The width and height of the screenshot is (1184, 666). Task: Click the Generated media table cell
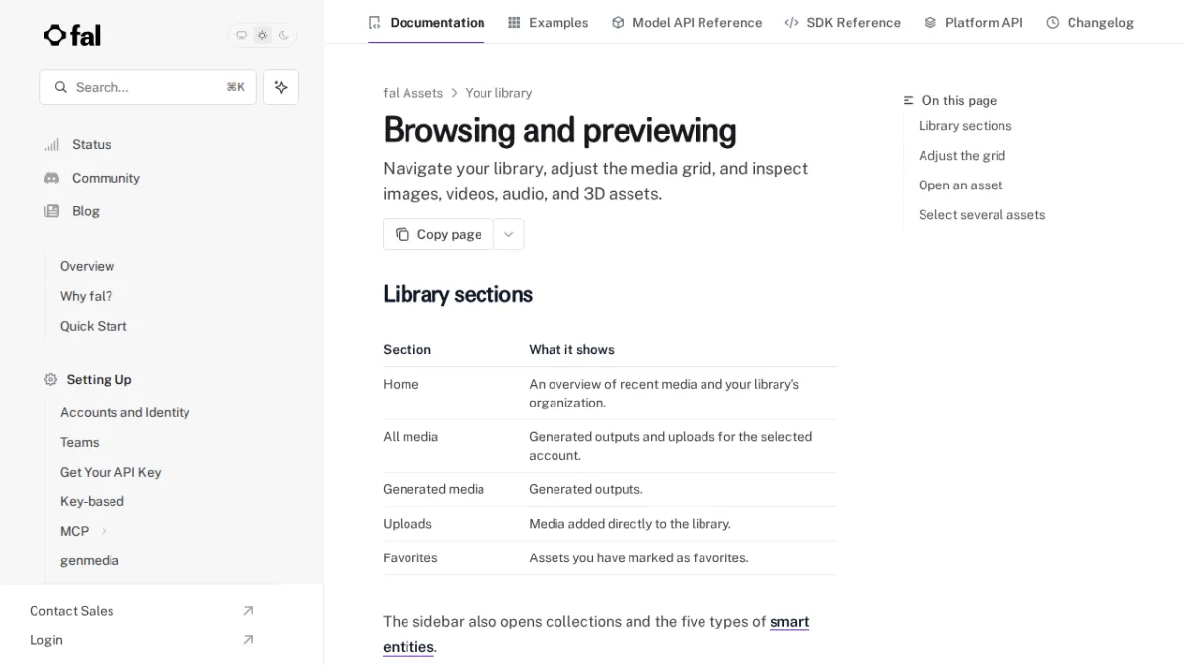pyautogui.click(x=433, y=489)
